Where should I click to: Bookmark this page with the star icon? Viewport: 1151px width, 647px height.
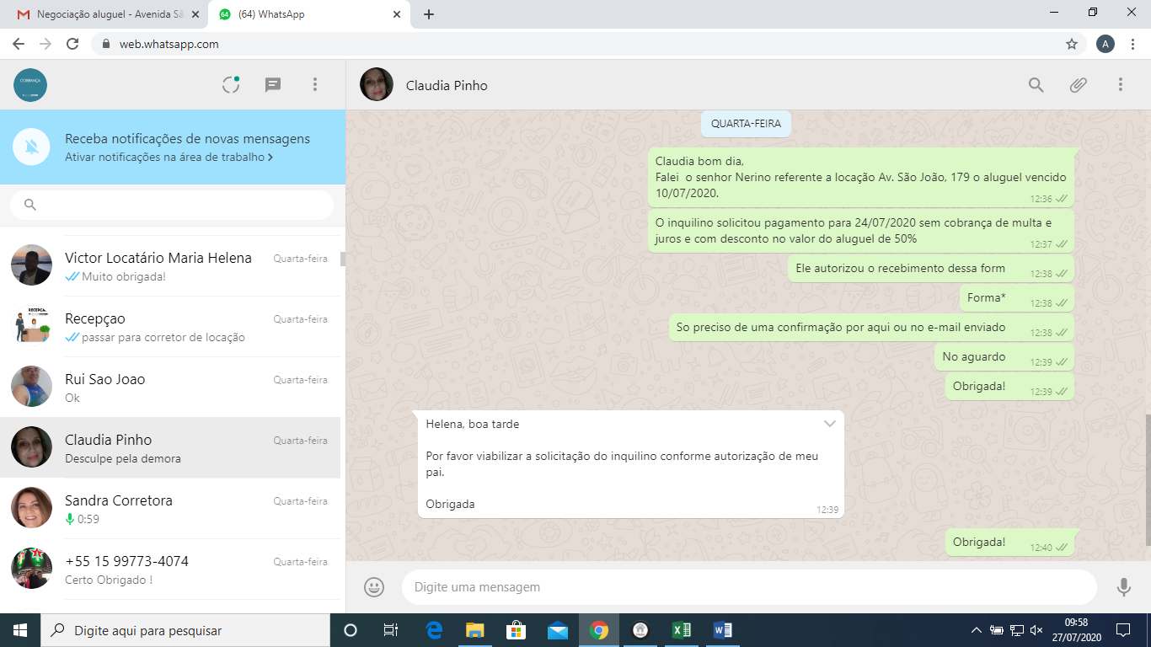click(x=1072, y=44)
